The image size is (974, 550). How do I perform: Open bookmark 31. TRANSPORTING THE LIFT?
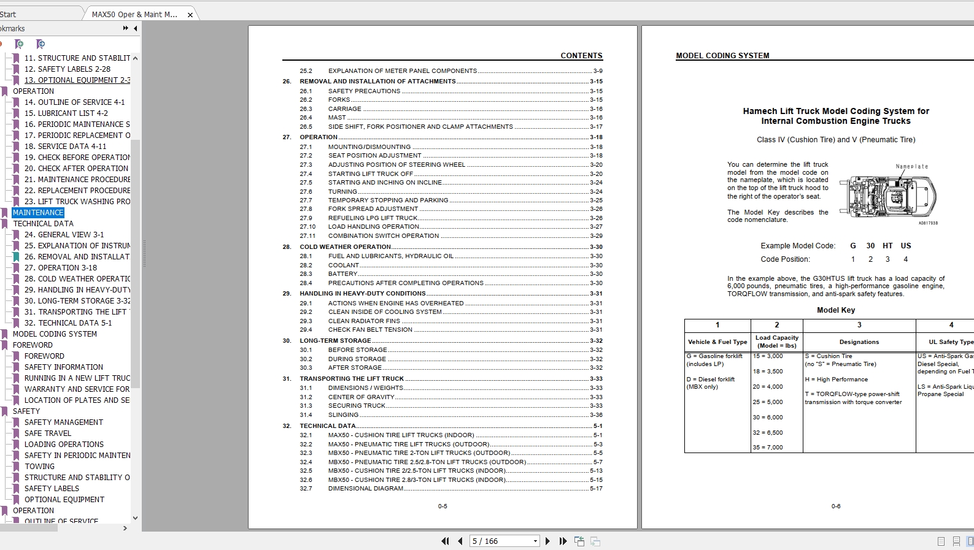point(77,312)
